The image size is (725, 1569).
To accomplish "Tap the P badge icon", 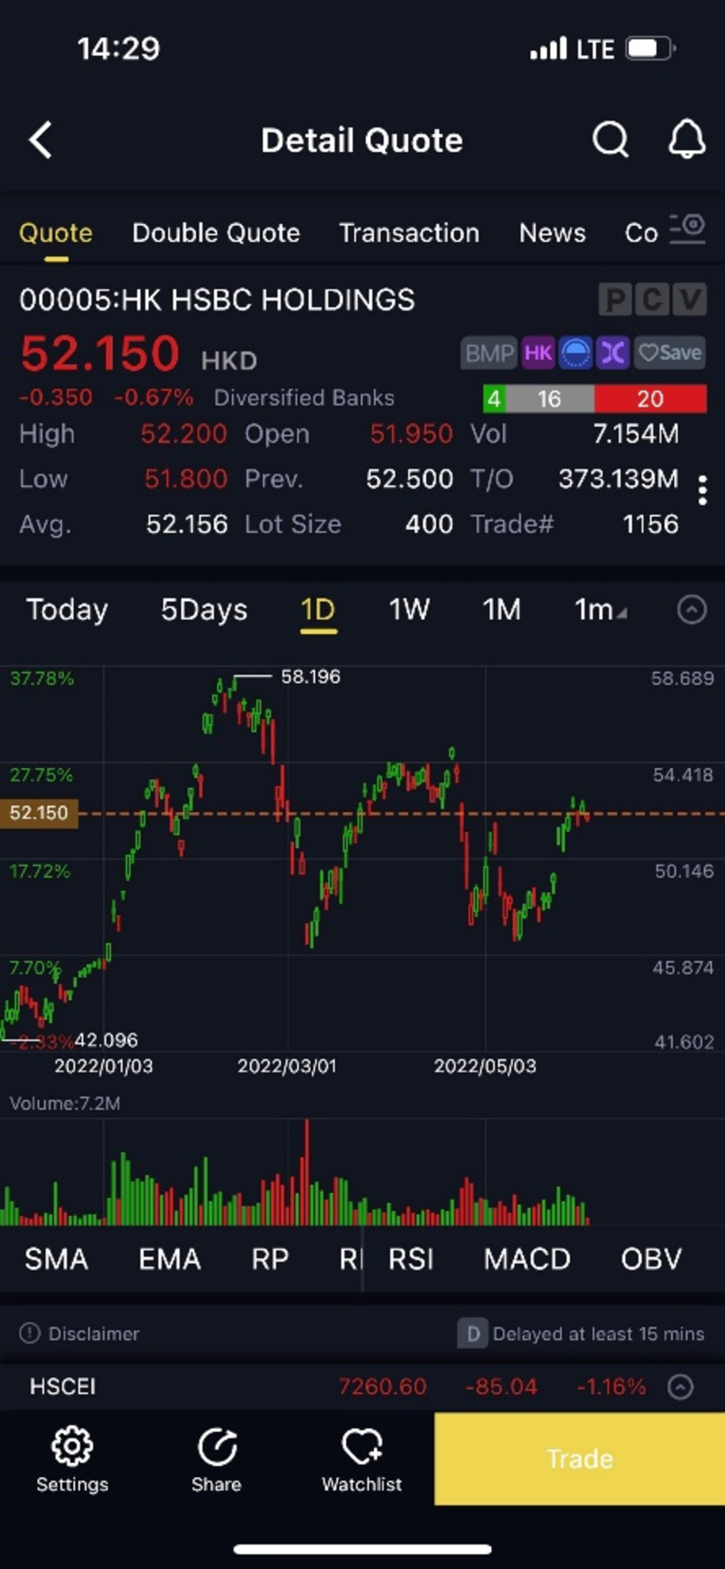I will tap(615, 299).
